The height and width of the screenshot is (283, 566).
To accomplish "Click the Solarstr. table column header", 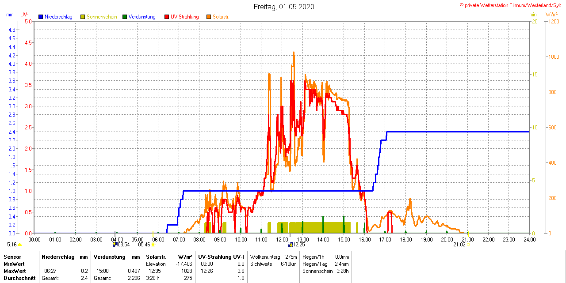I will click(156, 257).
